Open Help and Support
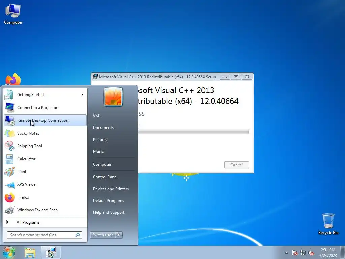 [108, 212]
